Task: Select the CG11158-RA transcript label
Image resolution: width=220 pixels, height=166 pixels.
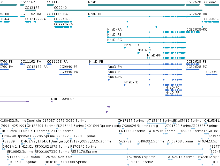Action: 57,14
